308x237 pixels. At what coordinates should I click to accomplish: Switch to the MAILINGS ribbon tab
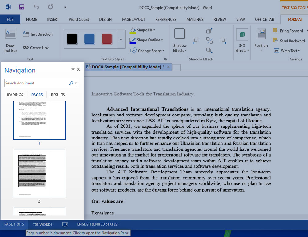click(x=195, y=19)
